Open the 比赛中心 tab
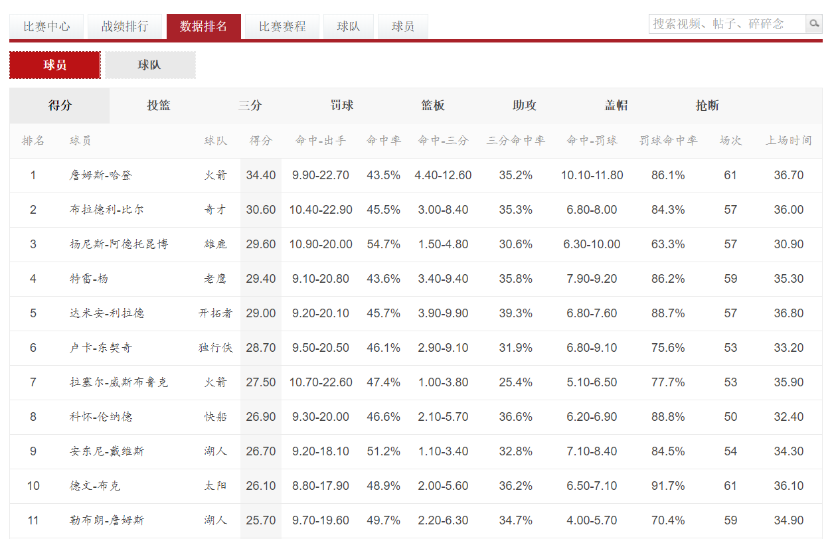Image resolution: width=834 pixels, height=539 pixels. (46, 27)
